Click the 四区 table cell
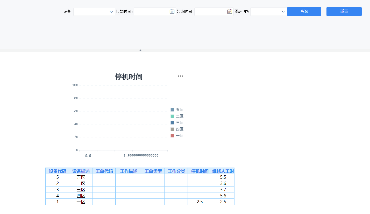Viewport: 370px width, 214px height. [x=81, y=196]
